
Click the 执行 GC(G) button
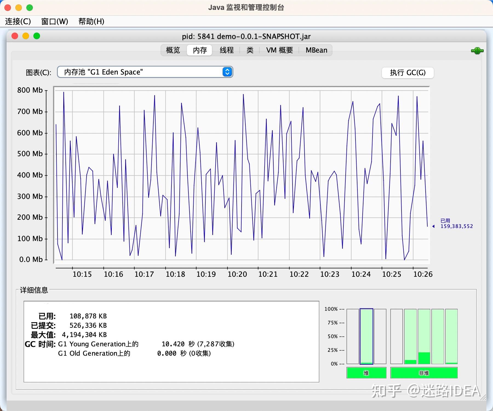(408, 73)
